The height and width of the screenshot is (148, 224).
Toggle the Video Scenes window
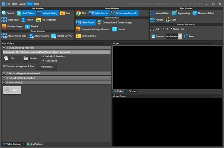click(99, 13)
